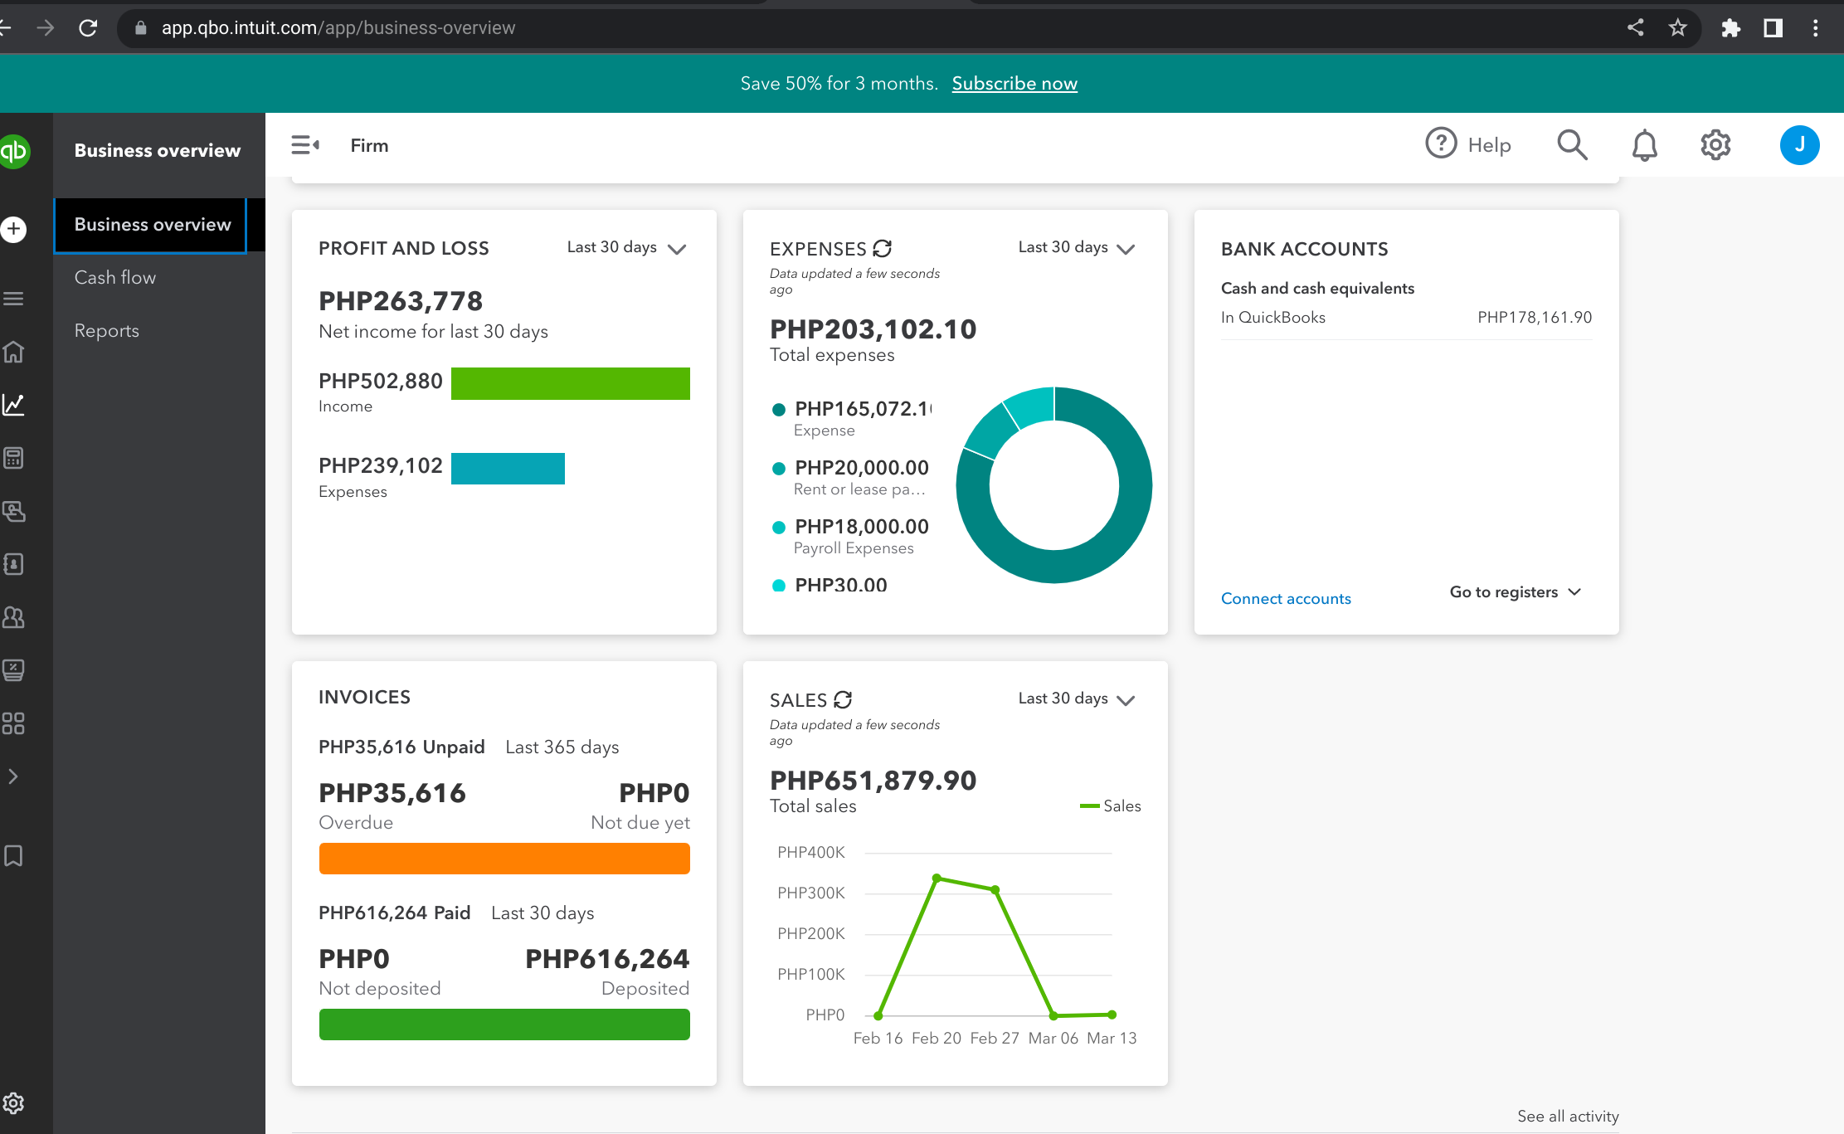1844x1134 pixels.
Task: Open the J user profile avatar
Action: (x=1799, y=145)
